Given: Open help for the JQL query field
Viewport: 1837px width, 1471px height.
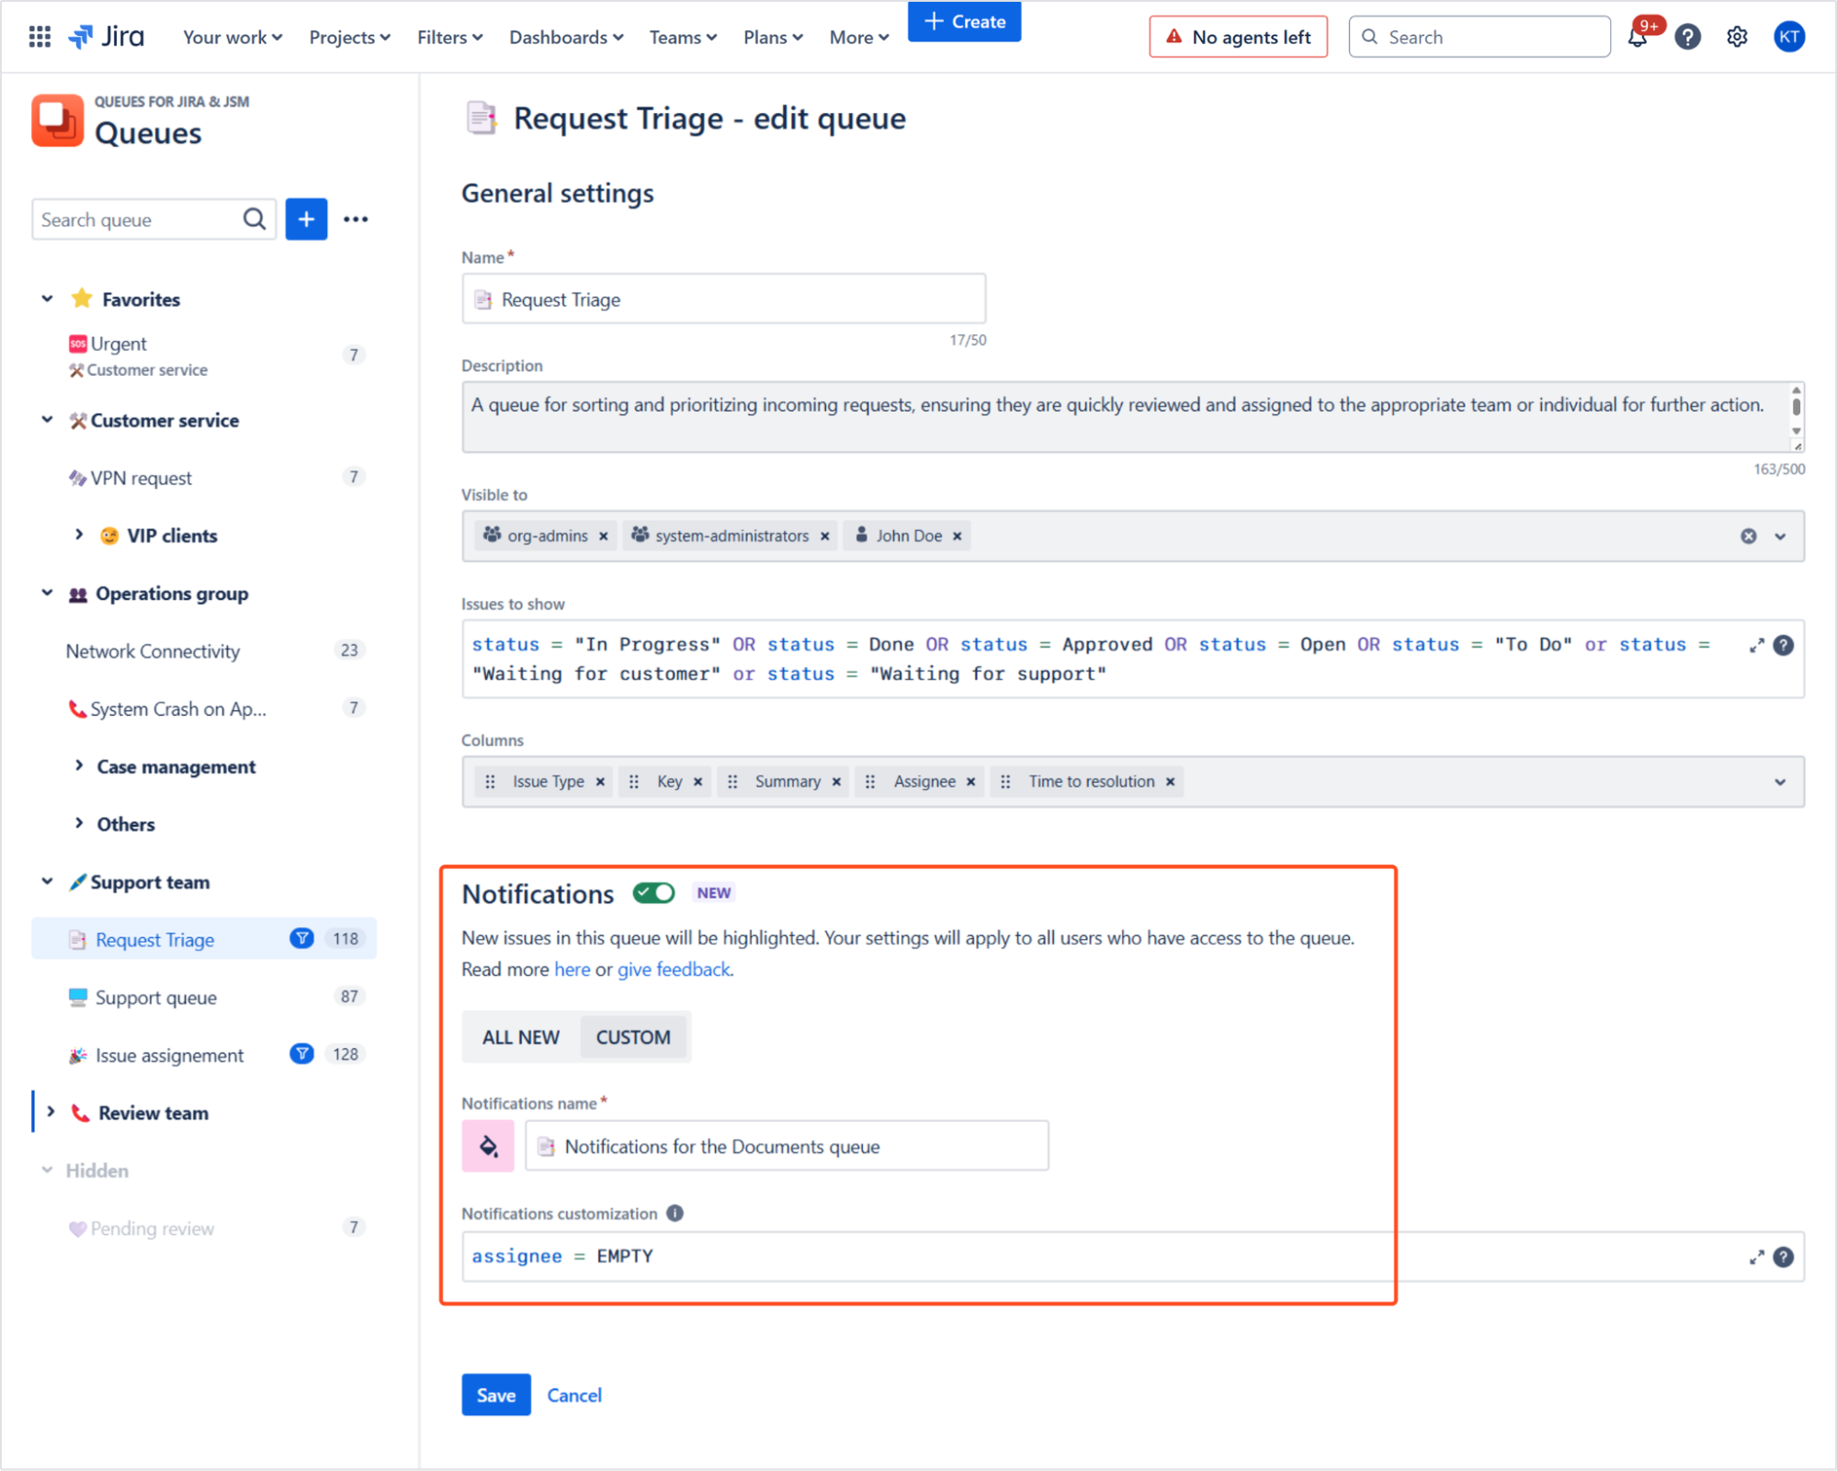Looking at the screenshot, I should 1784,644.
